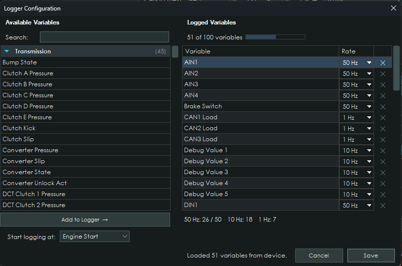Click the variable count progress bar
Image resolution: width=402 pixels, height=266 pixels.
(275, 37)
